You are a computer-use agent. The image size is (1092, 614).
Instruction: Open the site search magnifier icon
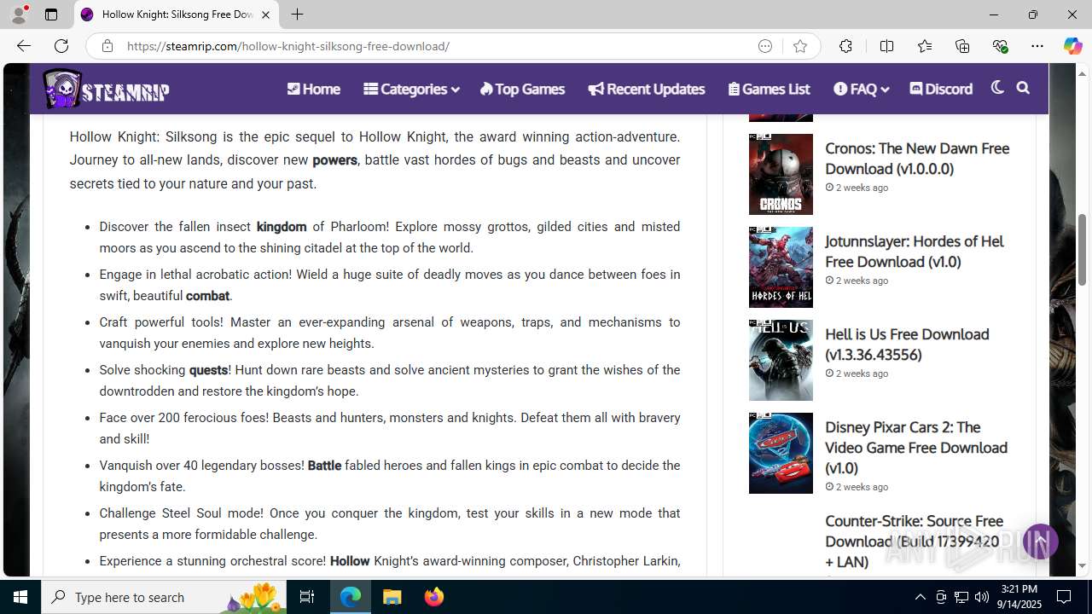tap(1023, 88)
